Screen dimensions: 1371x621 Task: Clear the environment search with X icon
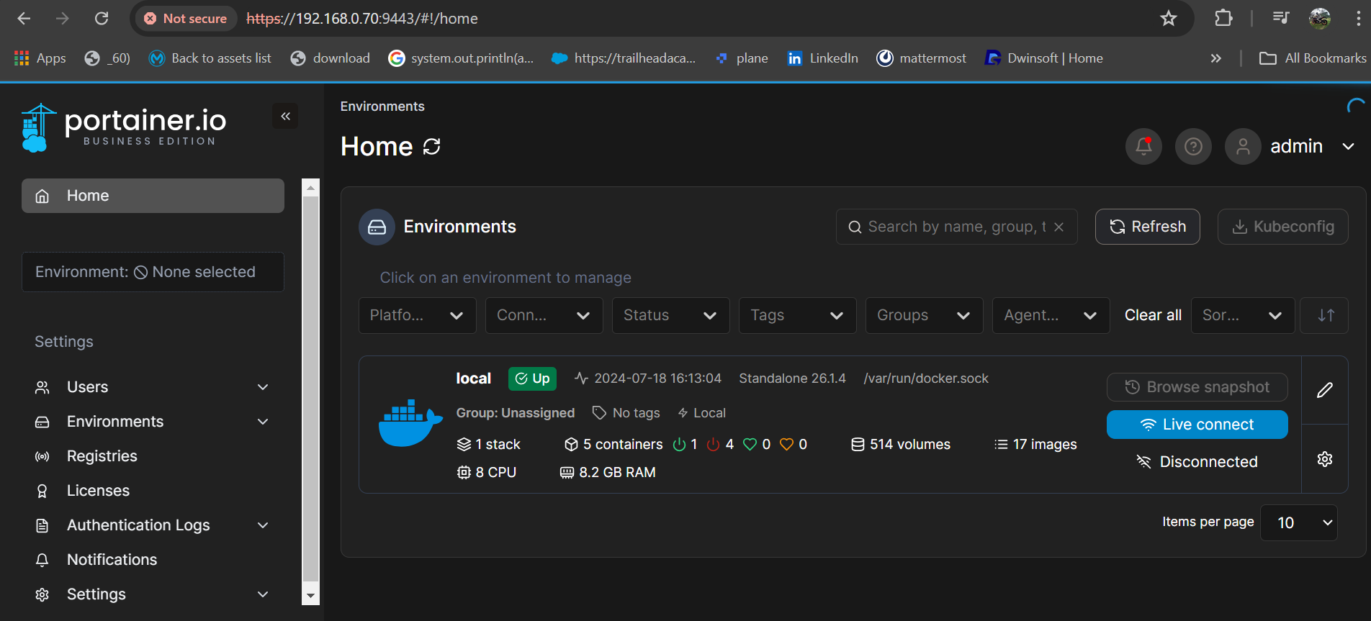[1058, 227]
